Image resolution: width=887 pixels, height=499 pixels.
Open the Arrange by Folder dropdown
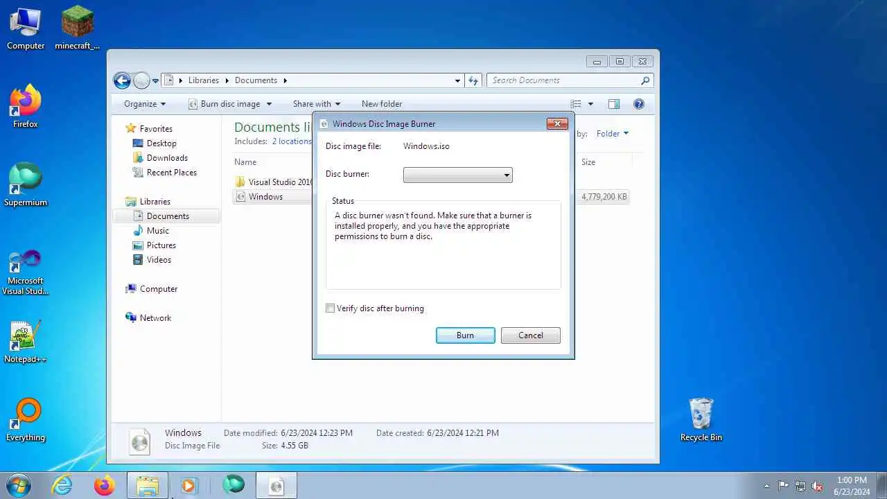click(613, 134)
